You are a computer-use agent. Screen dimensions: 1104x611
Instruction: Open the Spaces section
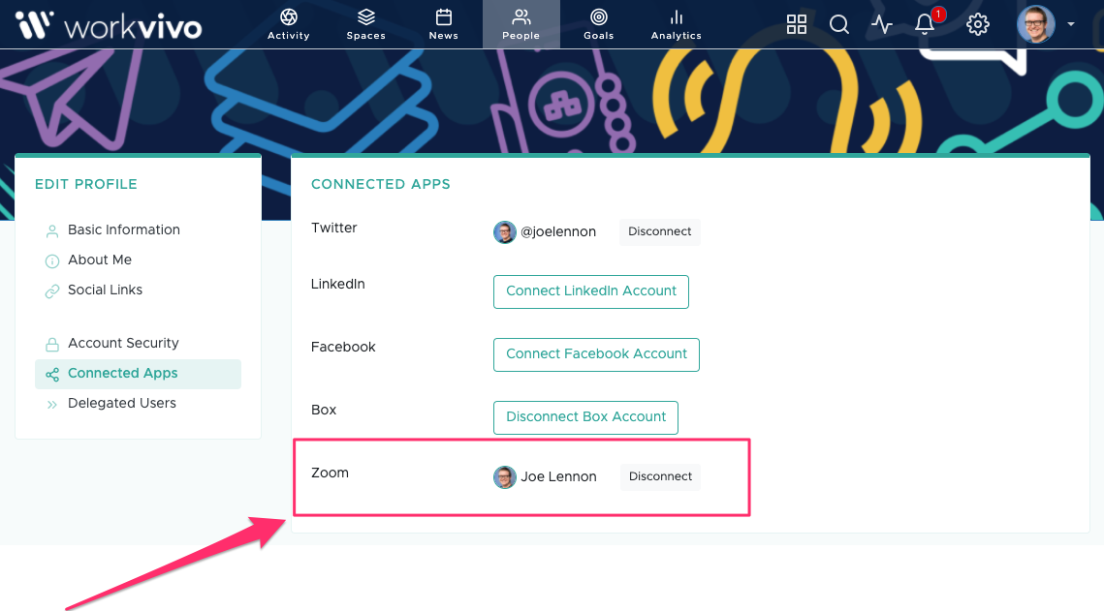pos(366,24)
